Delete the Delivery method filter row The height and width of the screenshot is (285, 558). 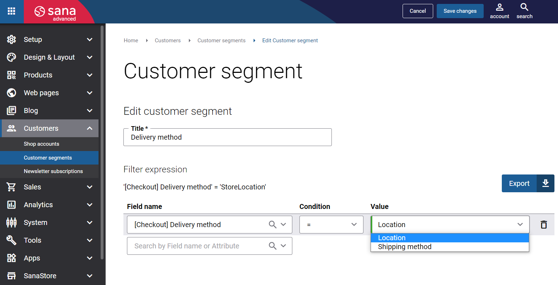click(544, 225)
